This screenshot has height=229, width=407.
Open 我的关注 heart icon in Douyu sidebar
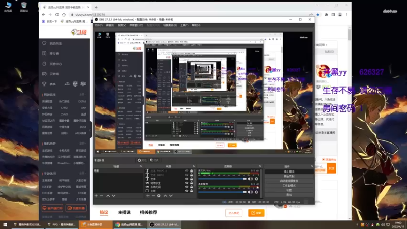(x=44, y=43)
